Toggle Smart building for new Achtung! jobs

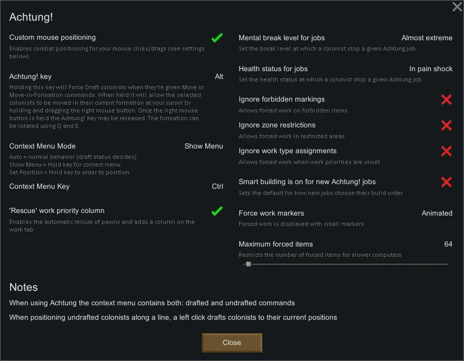[446, 182]
